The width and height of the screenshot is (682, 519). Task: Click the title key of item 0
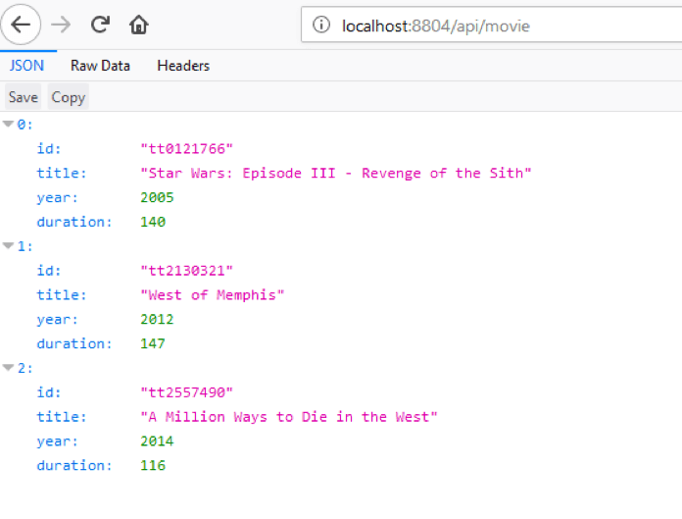pyautogui.click(x=62, y=173)
